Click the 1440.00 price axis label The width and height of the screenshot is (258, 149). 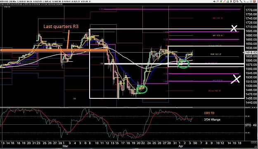(x=251, y=102)
